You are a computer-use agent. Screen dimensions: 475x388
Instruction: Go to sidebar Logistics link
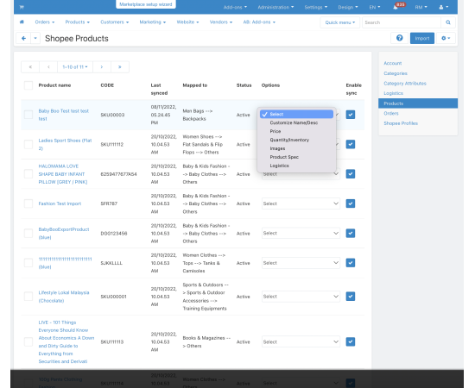[x=393, y=93]
